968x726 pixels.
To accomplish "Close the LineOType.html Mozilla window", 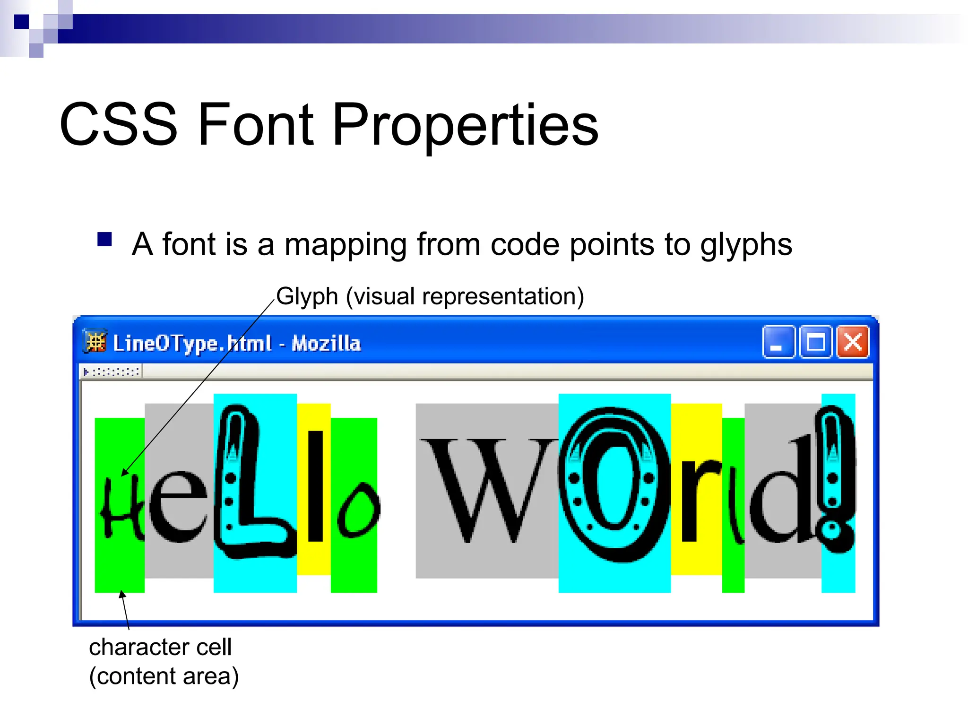I will click(853, 342).
